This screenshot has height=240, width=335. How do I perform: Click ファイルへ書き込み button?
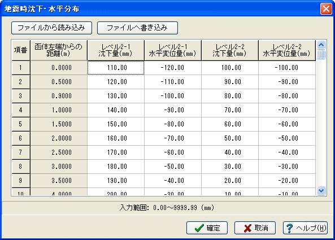(x=137, y=28)
